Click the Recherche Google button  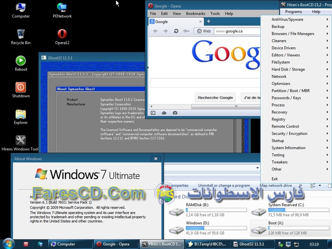(215, 98)
